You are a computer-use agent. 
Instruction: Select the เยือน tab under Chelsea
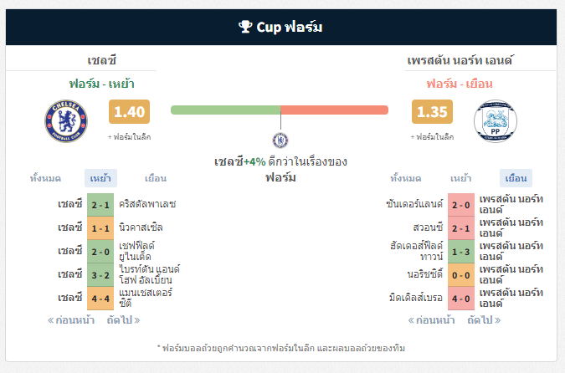click(156, 178)
